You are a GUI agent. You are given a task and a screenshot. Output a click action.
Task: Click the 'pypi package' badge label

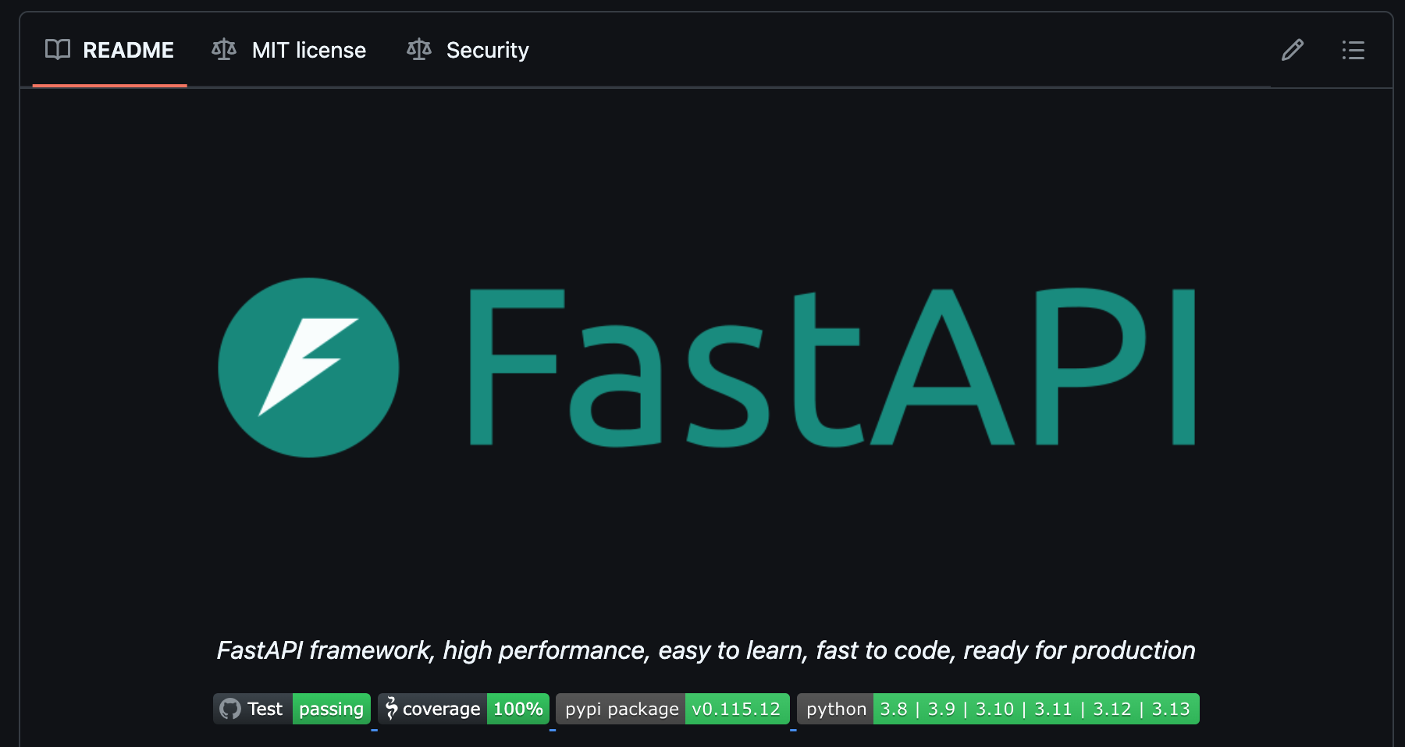pos(621,709)
